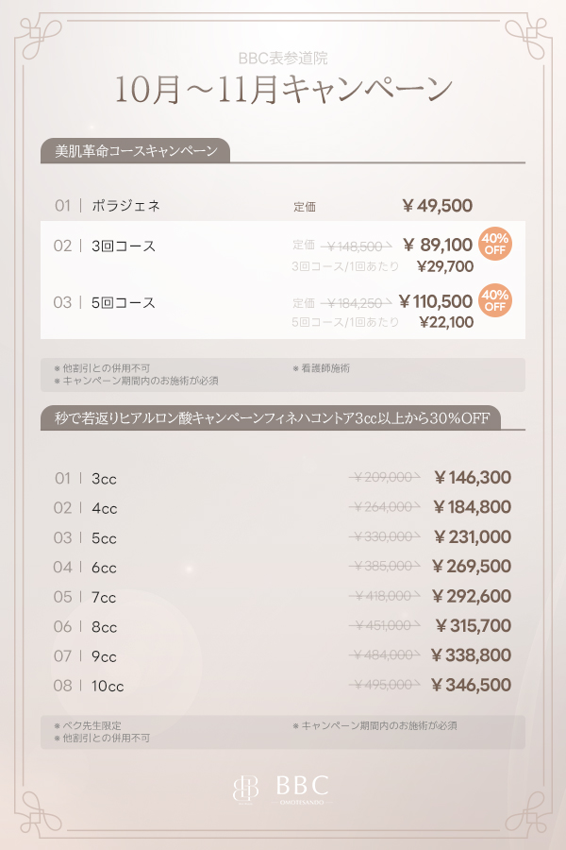Click the crossed-out ¥495,000 original price
This screenshot has width=566, height=850.
point(384,686)
